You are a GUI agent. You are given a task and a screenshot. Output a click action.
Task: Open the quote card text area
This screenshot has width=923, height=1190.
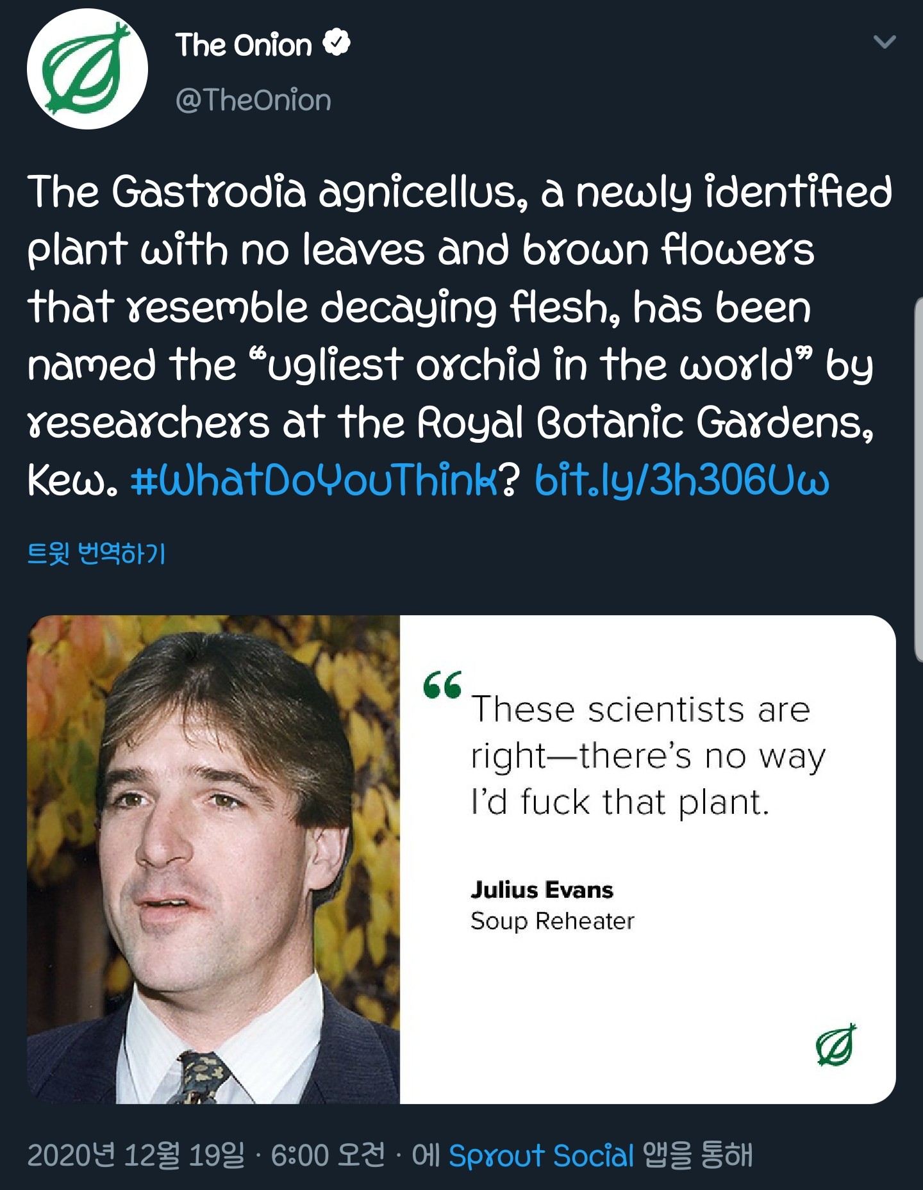(x=648, y=859)
